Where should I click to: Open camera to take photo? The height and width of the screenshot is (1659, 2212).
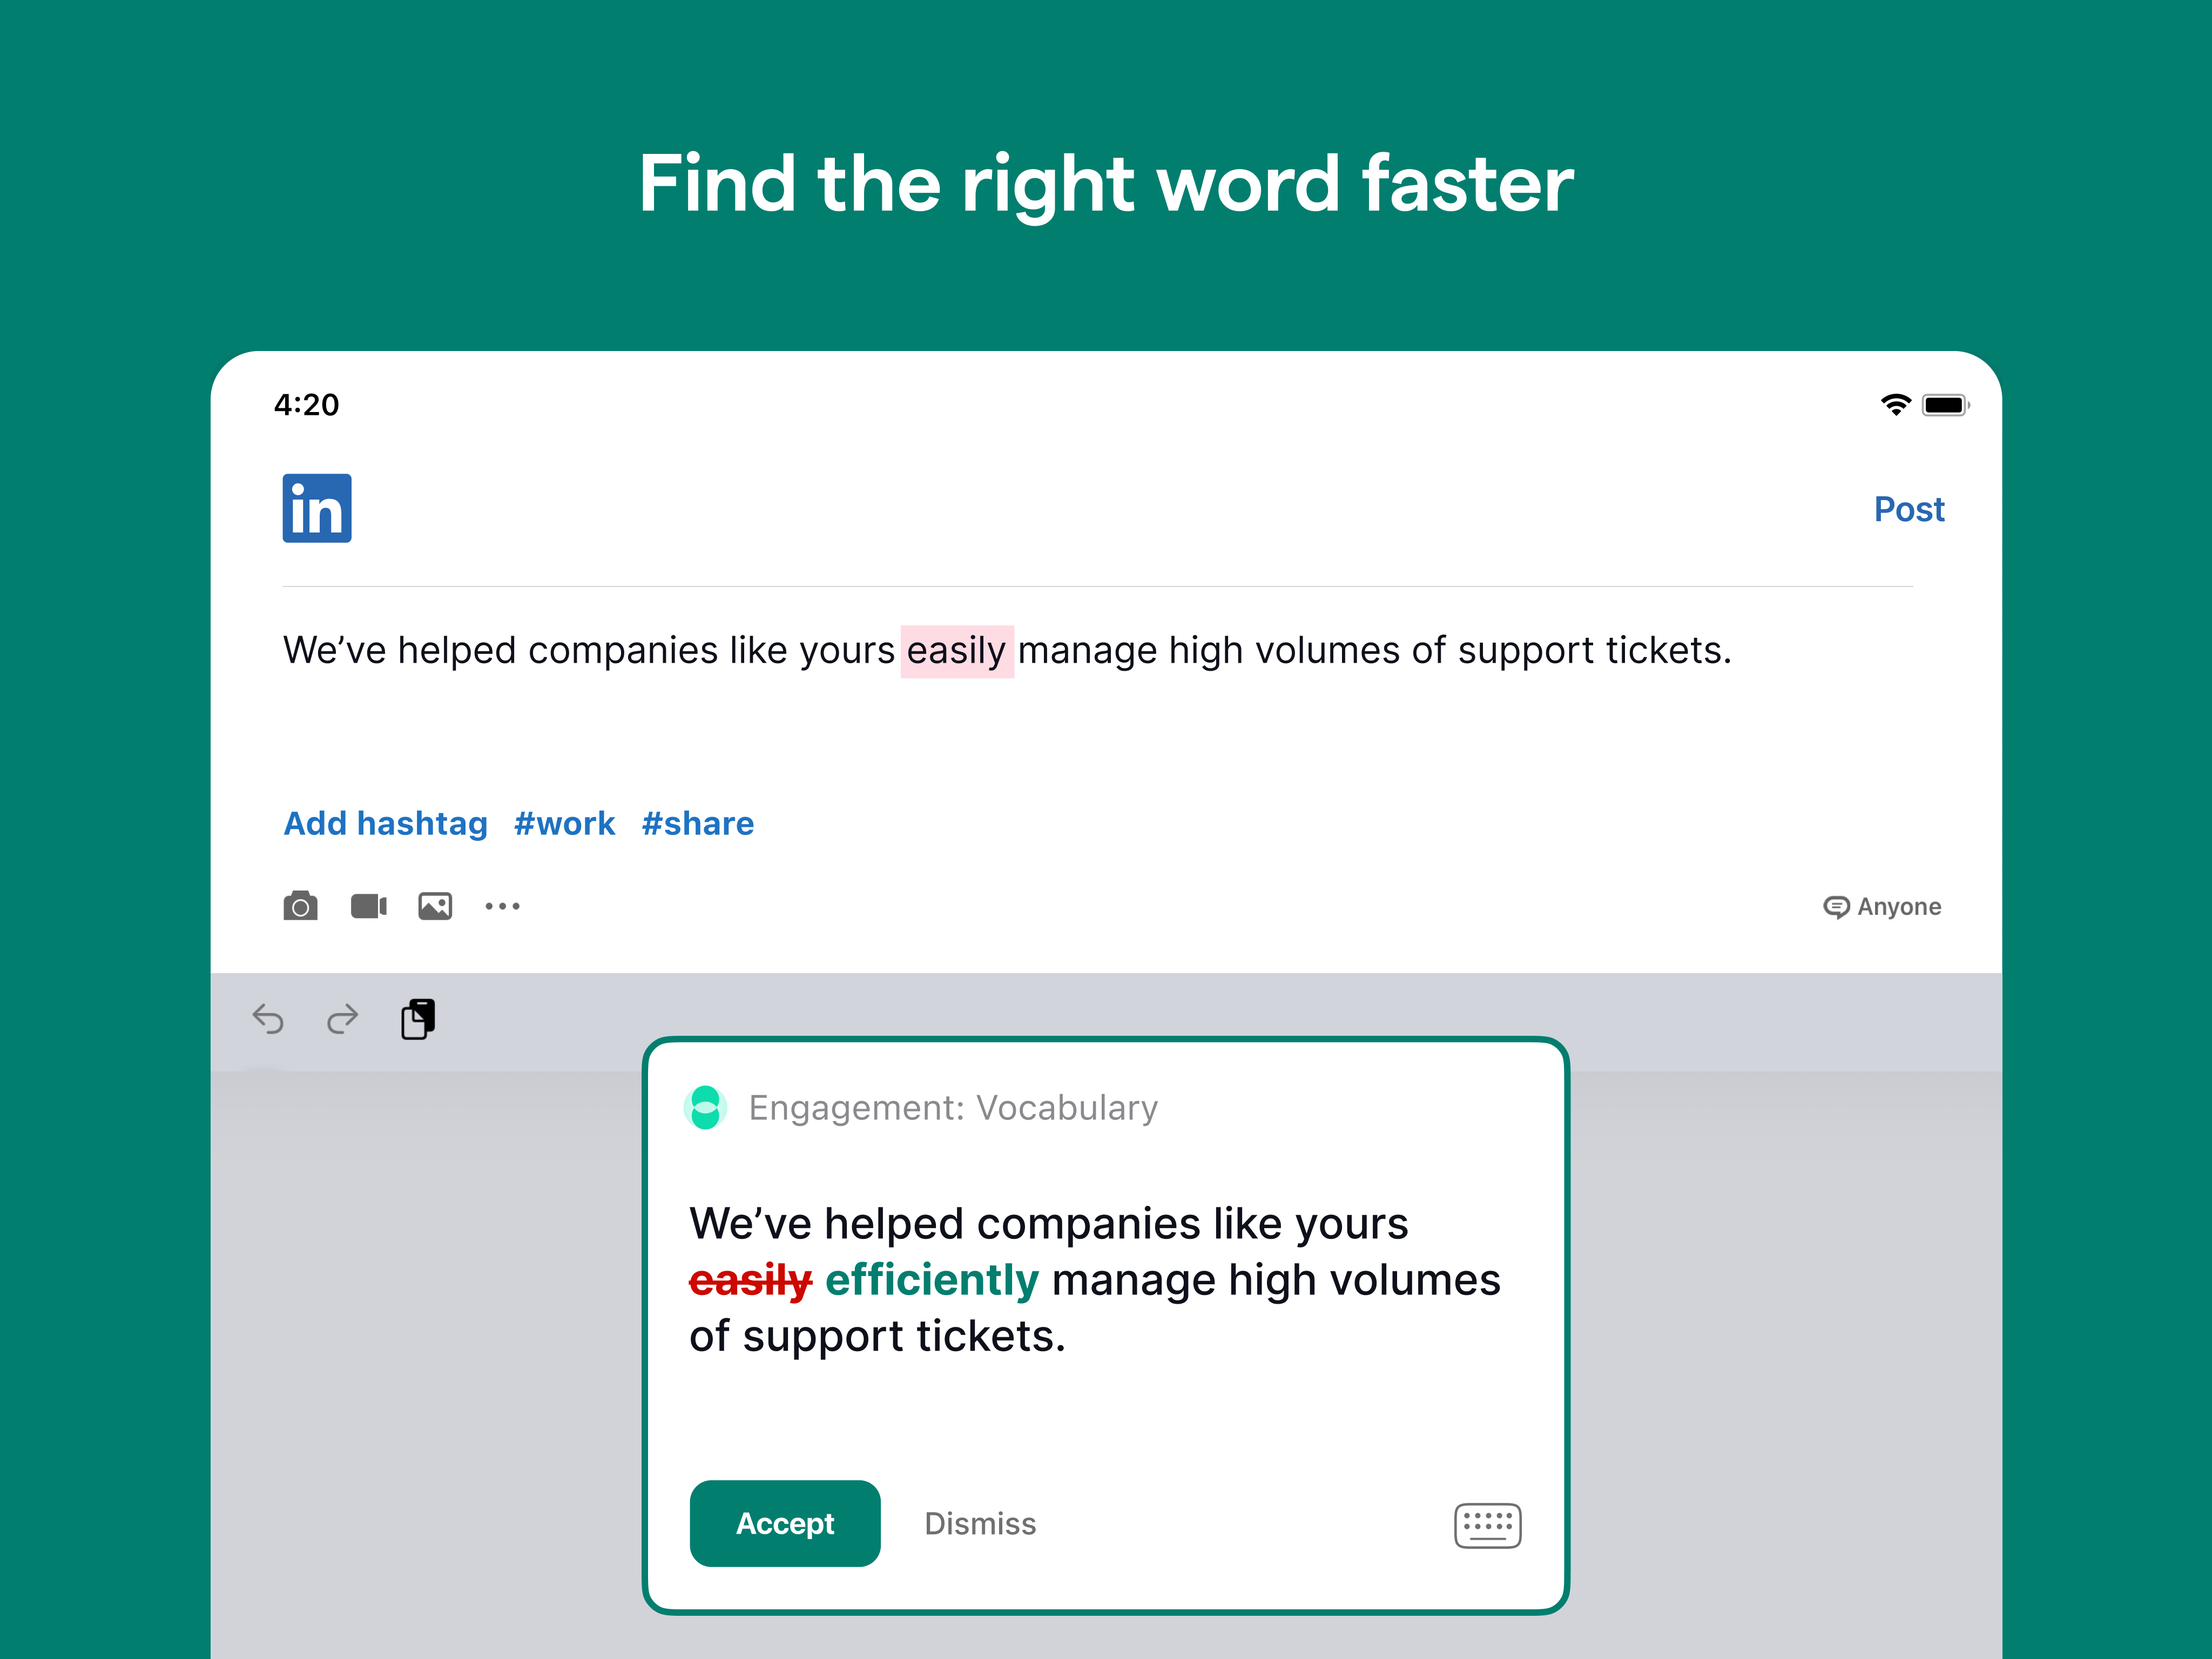(x=300, y=906)
